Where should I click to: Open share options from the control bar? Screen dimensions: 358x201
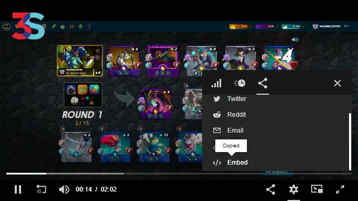pyautogui.click(x=271, y=189)
